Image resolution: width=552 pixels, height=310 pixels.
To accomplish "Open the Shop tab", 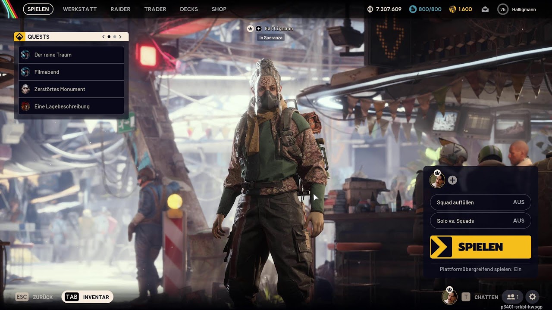I will pos(219,9).
